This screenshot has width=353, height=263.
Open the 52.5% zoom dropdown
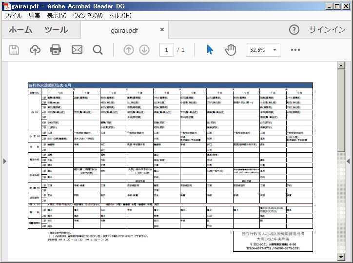[275, 50]
